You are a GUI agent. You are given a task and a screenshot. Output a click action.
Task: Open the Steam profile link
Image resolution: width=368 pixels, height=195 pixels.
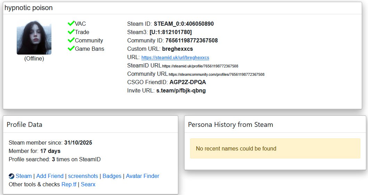pos(24,176)
